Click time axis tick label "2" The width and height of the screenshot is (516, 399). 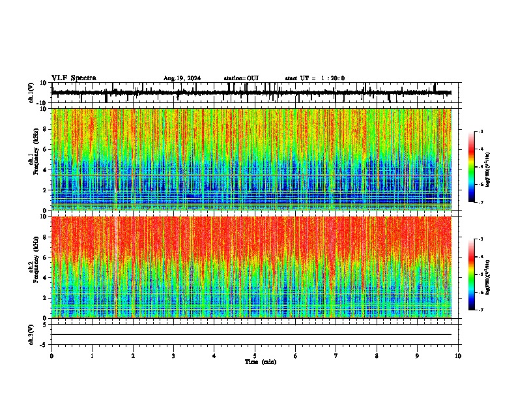click(133, 356)
